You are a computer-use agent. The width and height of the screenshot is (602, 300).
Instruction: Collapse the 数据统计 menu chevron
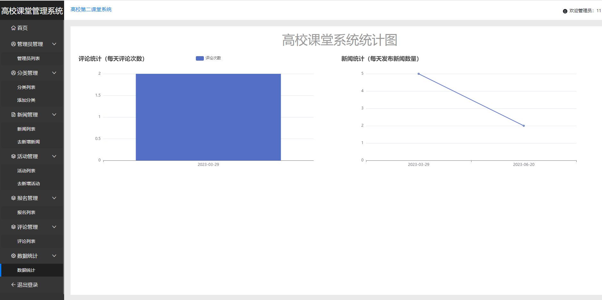pos(54,256)
